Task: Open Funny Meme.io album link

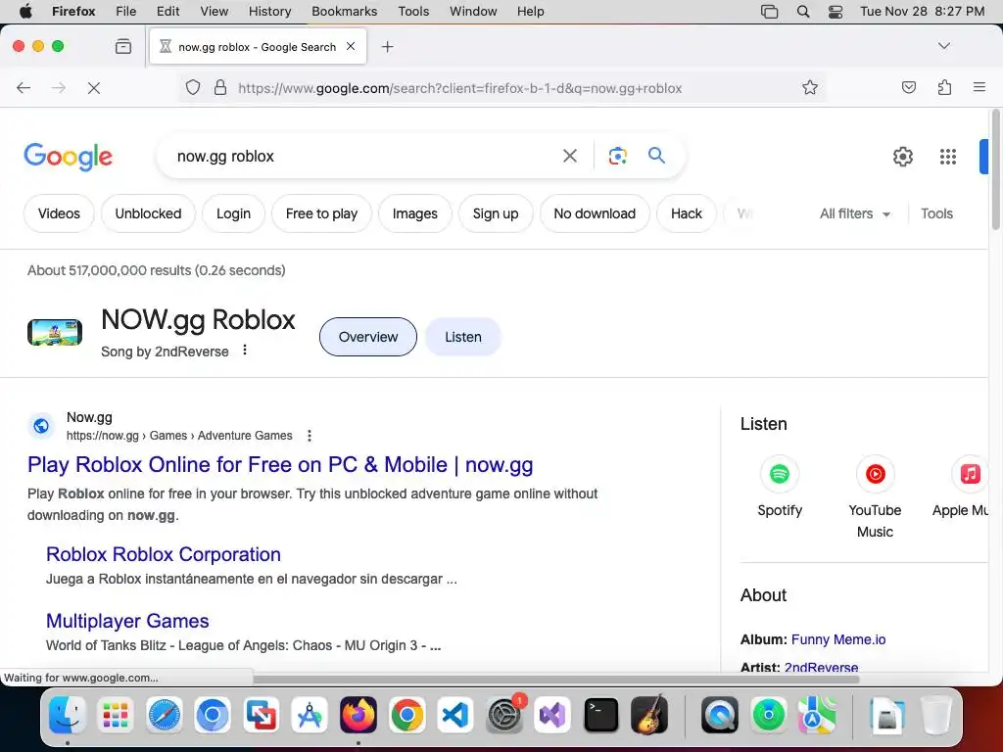Action: 838,639
